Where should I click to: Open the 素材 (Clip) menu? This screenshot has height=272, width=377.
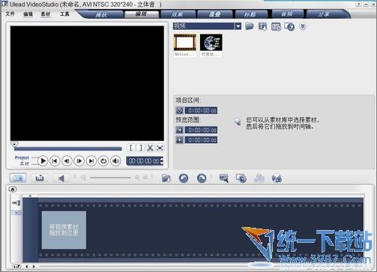coord(46,14)
